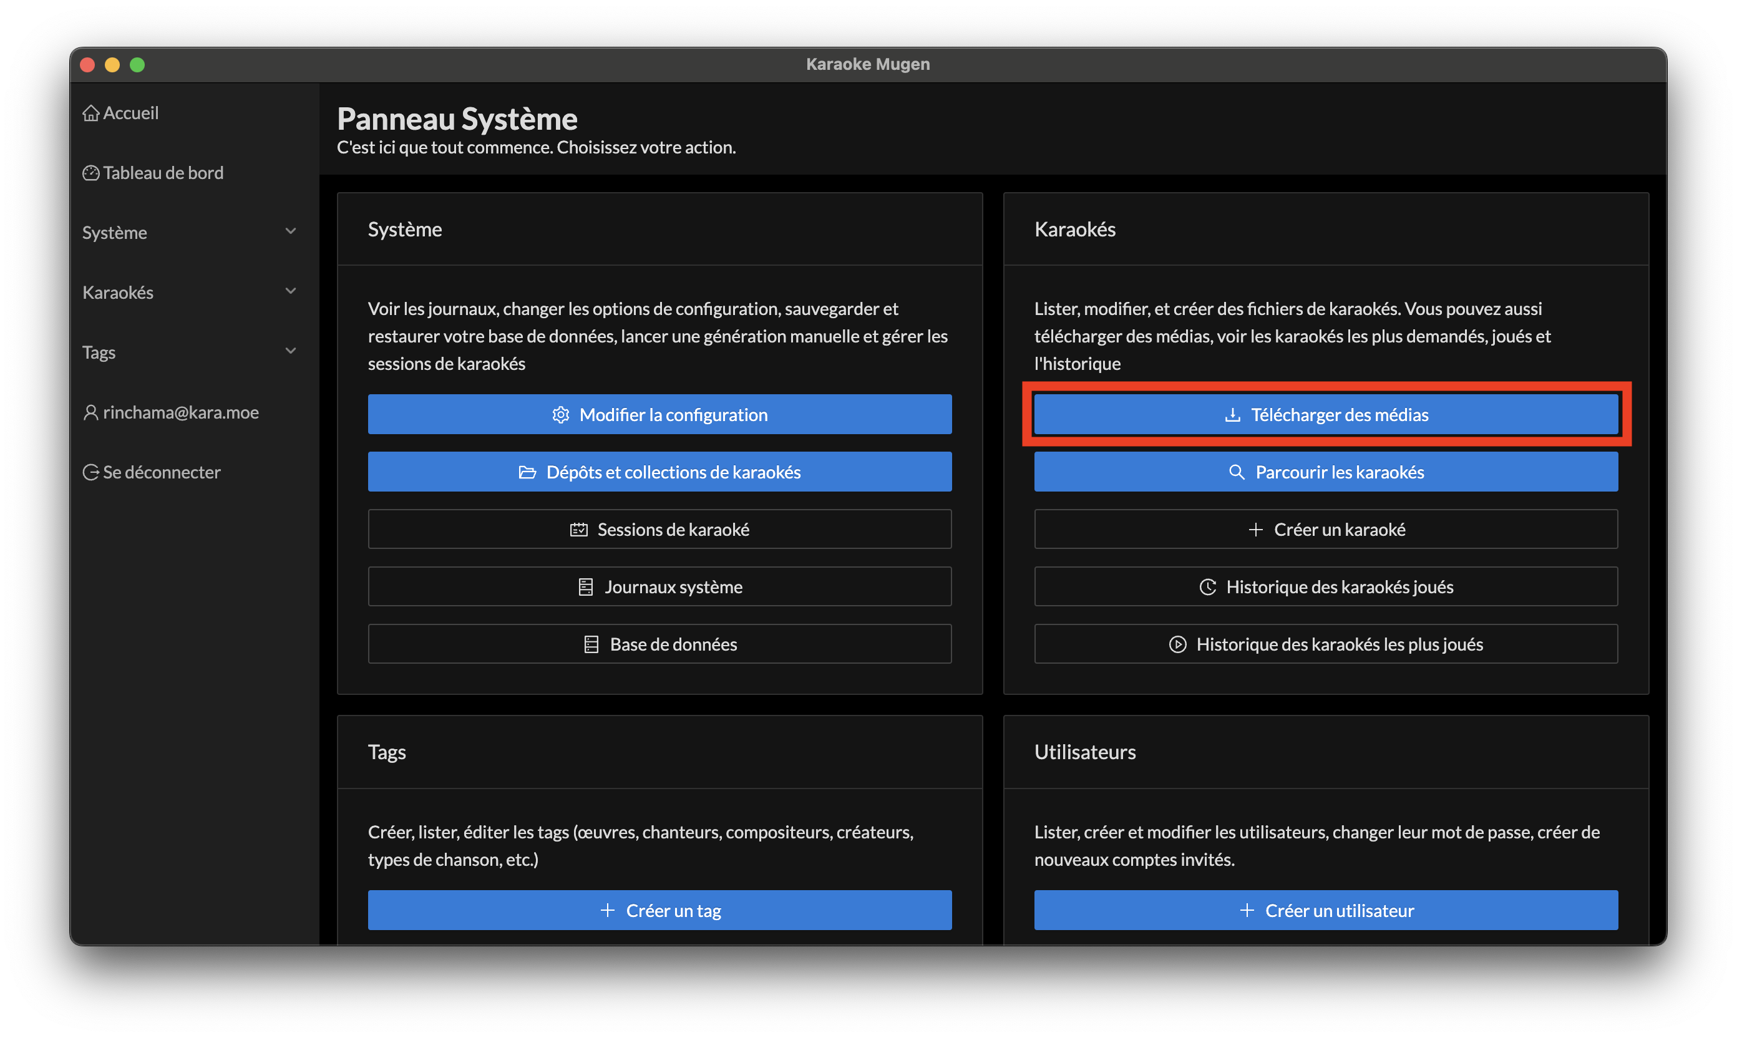Click Créer un utilisateur button
The height and width of the screenshot is (1038, 1737).
(x=1325, y=911)
